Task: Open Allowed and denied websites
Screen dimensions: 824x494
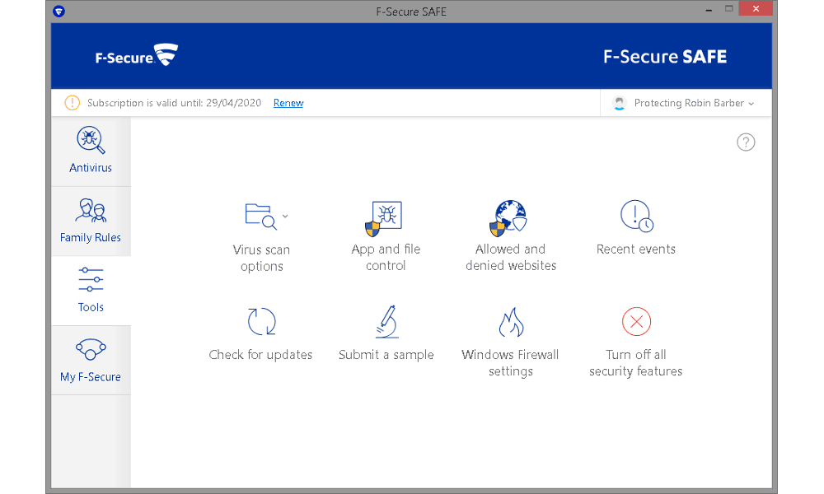Action: (x=510, y=236)
